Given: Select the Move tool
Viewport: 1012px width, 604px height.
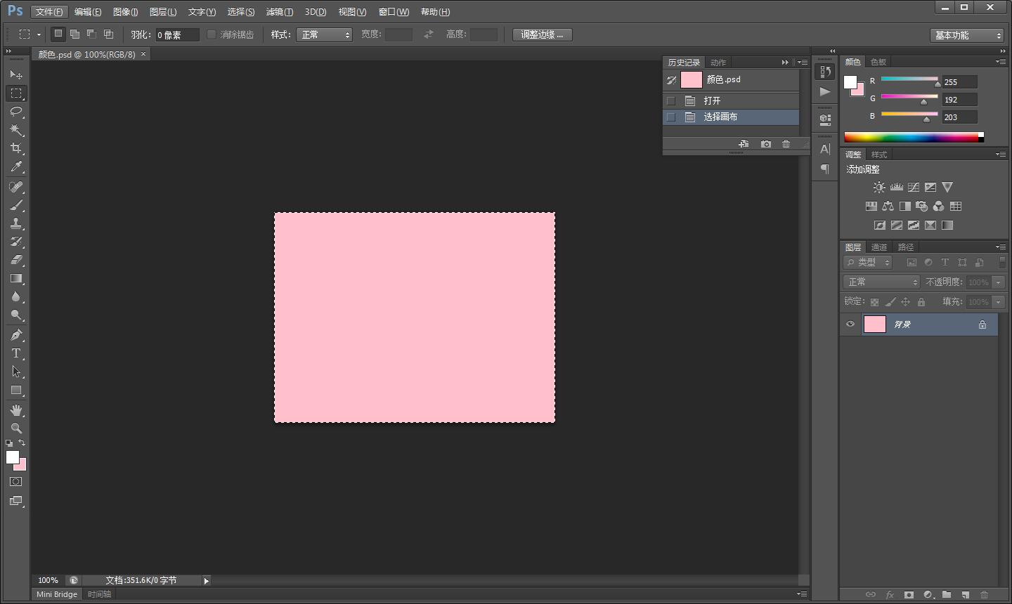Looking at the screenshot, I should tap(16, 74).
